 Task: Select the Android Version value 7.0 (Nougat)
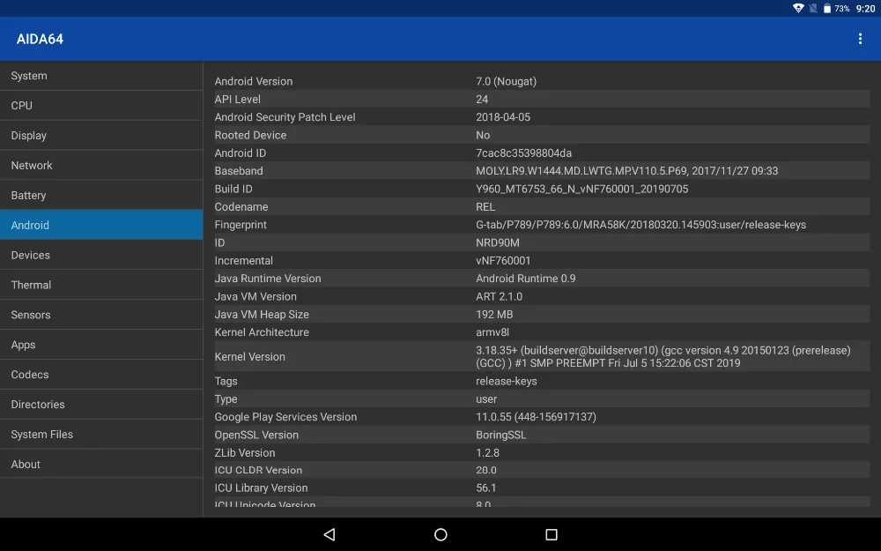pyautogui.click(x=506, y=81)
